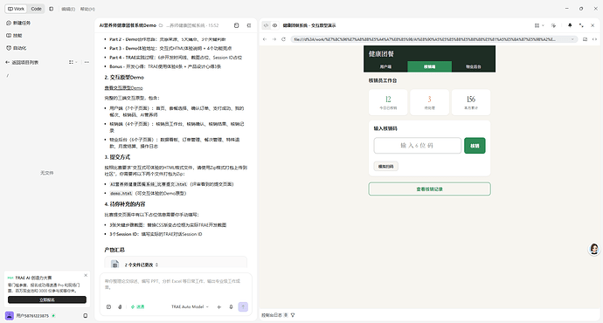The image size is (603, 323).
Task: Click the sparkle enhance prompt icon
Action: pos(219,307)
